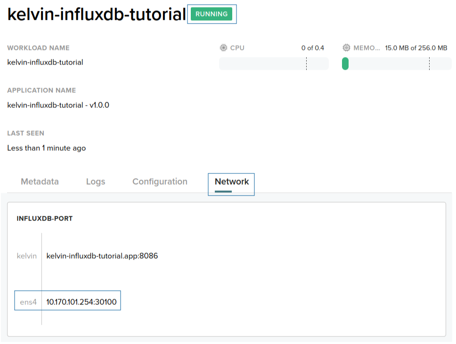Click the LAST SEEN label
456x344 pixels.
(25, 133)
